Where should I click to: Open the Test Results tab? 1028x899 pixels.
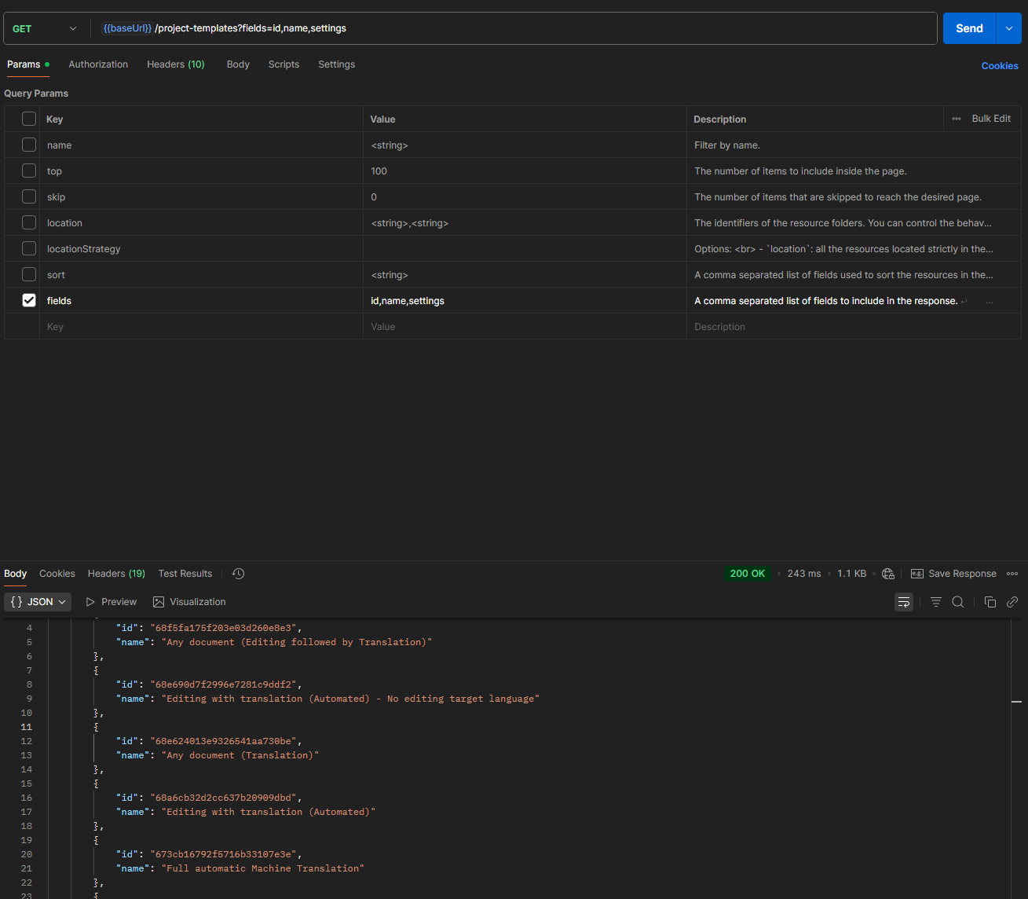coord(185,574)
